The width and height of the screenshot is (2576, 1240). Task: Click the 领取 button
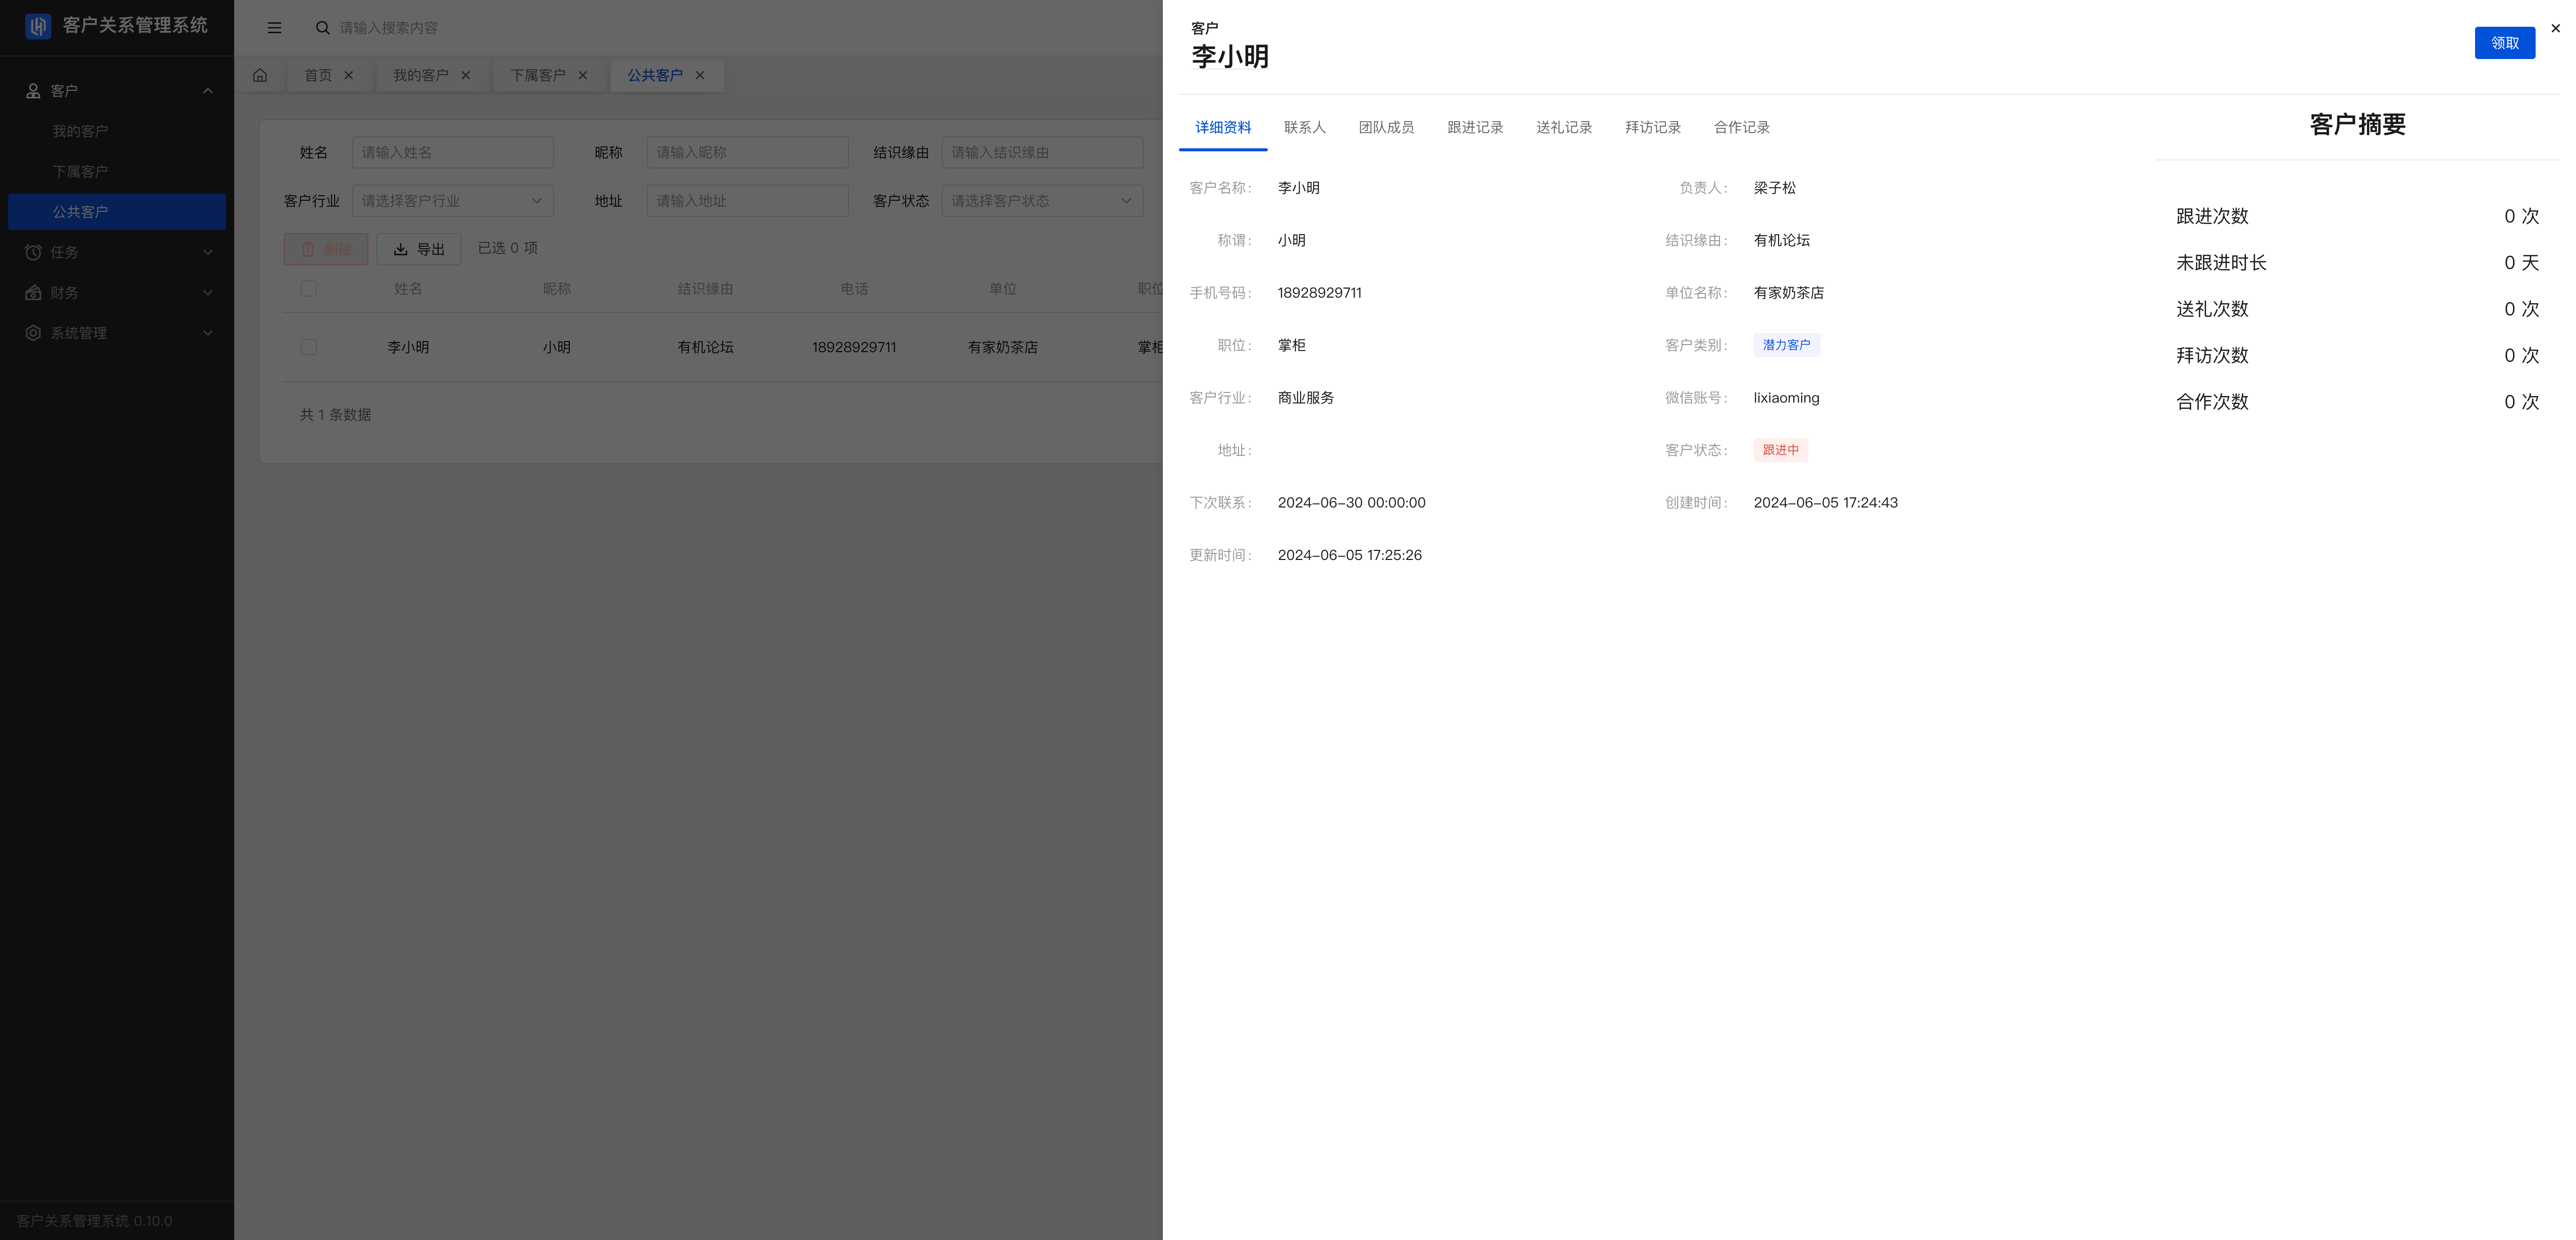click(x=2504, y=43)
